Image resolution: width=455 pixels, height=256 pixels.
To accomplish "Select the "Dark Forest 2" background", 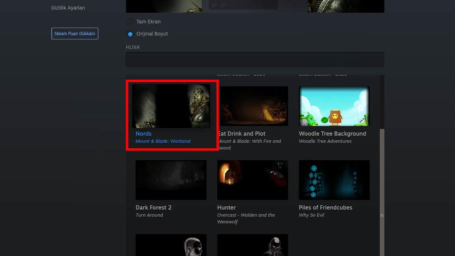I will click(x=171, y=180).
